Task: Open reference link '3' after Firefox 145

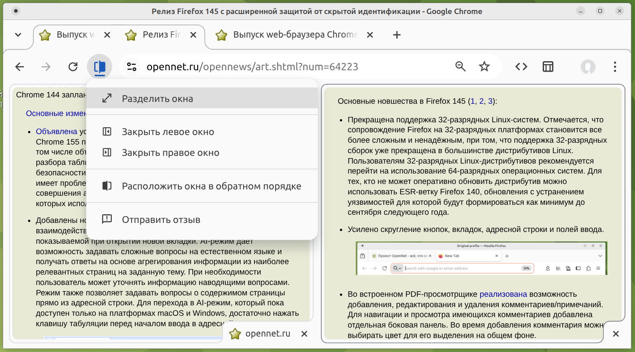Action: coord(490,101)
